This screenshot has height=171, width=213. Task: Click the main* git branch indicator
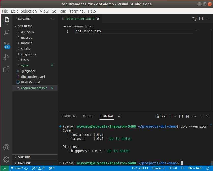[17, 168]
